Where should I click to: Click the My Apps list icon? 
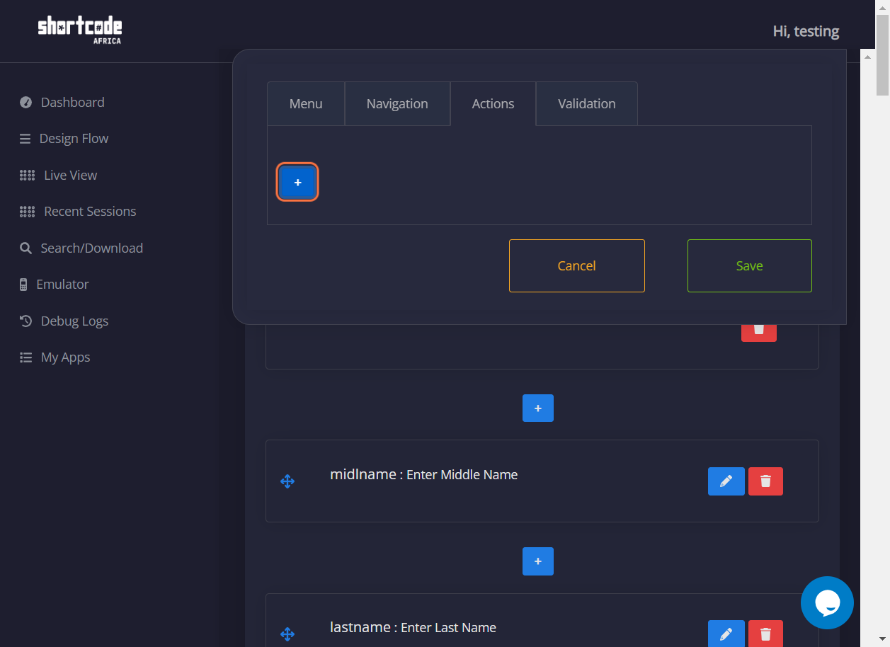coord(26,357)
